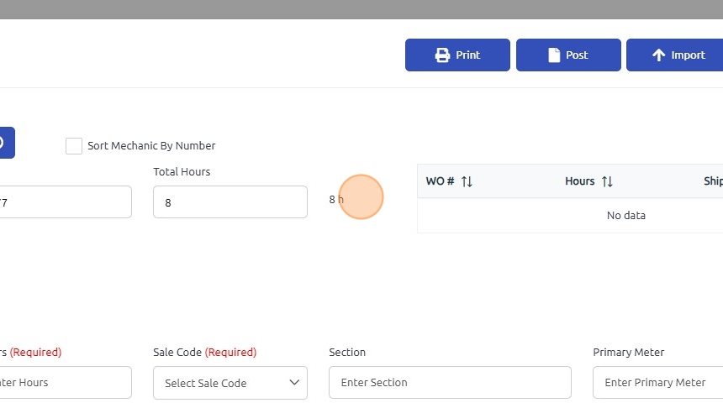Click the sort arrows beside WO #
The height and width of the screenshot is (403, 723).
[x=467, y=181]
